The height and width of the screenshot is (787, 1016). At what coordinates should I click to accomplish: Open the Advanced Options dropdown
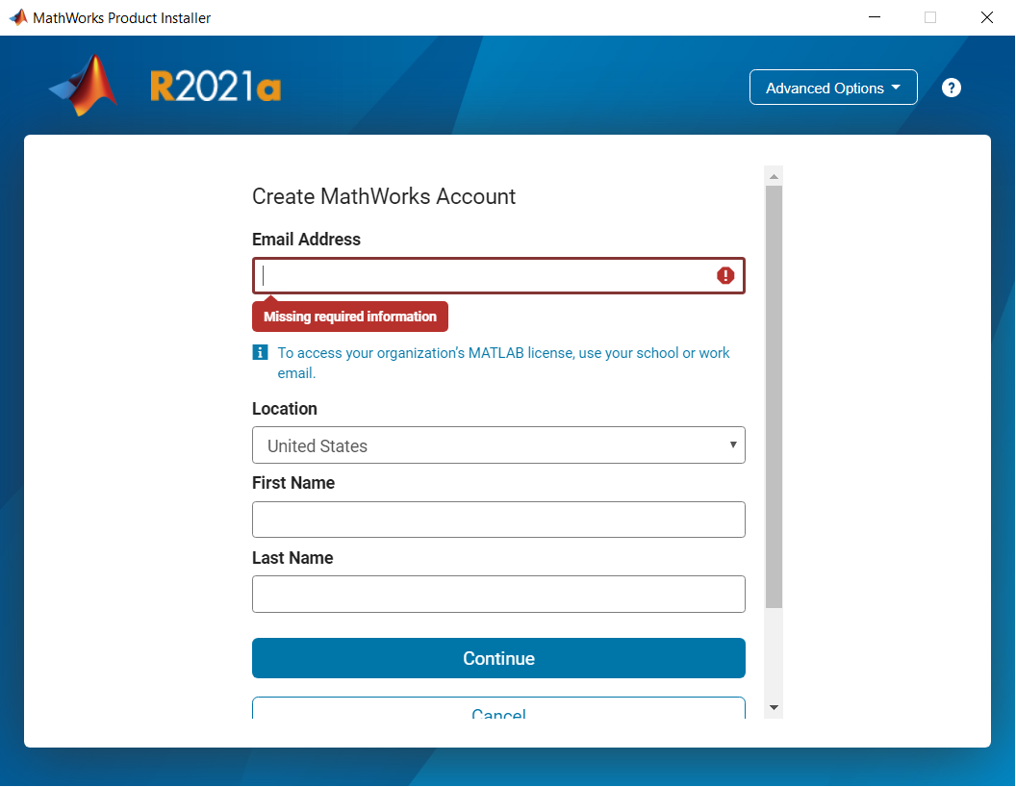[832, 88]
